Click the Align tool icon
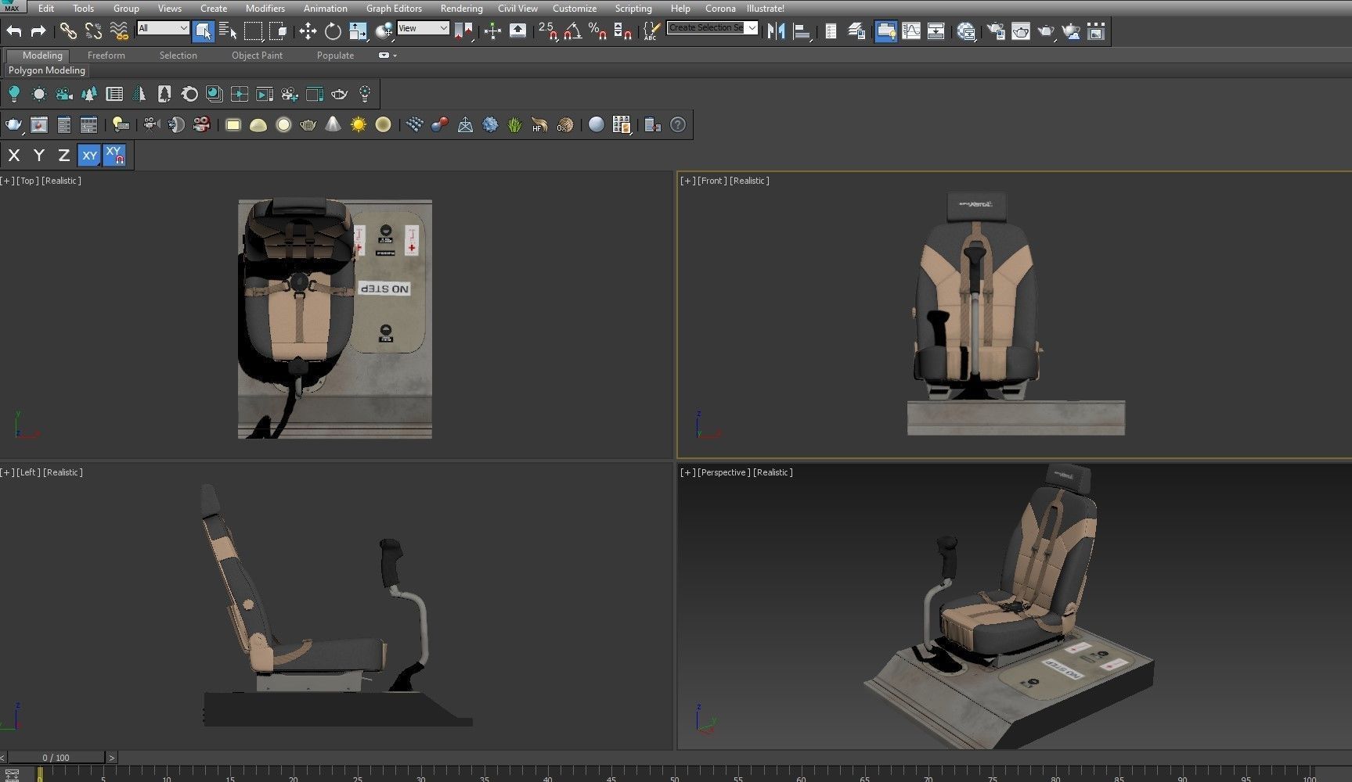The width and height of the screenshot is (1352, 782). (801, 31)
